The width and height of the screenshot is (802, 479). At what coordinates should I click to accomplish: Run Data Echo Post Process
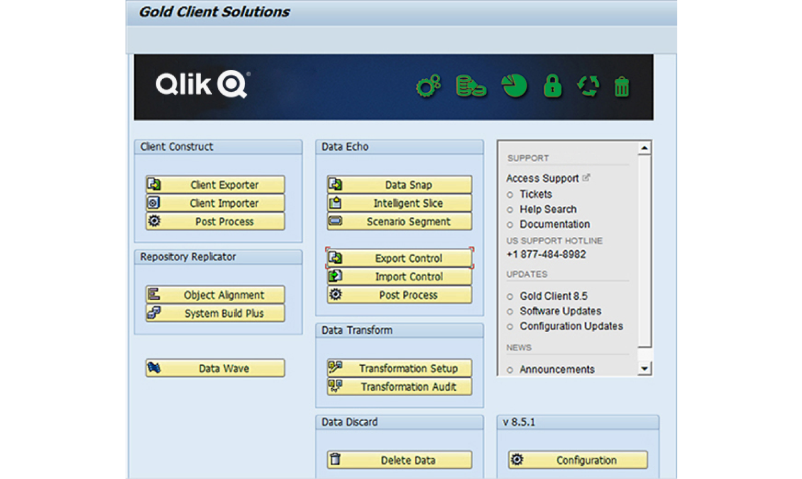tap(399, 295)
